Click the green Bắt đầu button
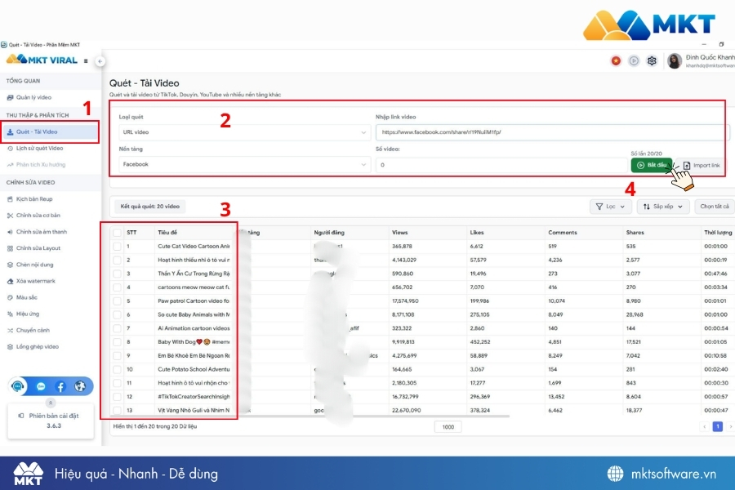 pyautogui.click(x=652, y=165)
